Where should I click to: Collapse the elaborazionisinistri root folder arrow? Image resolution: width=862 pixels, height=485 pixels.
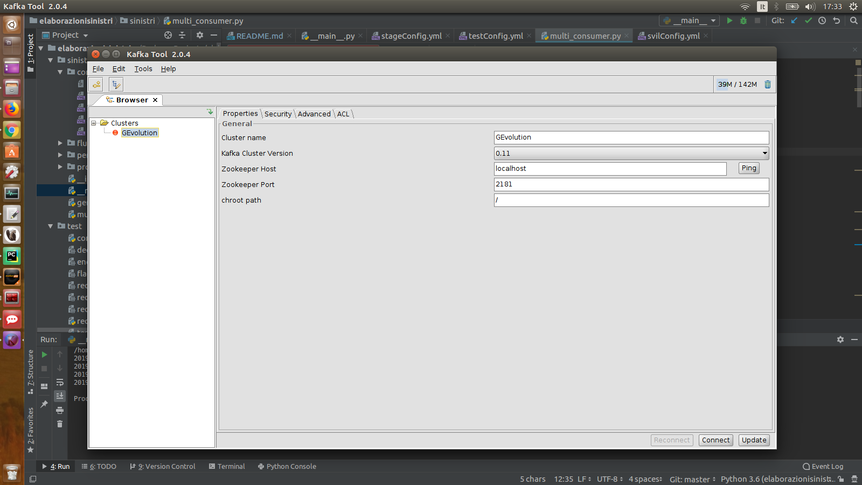click(x=40, y=48)
